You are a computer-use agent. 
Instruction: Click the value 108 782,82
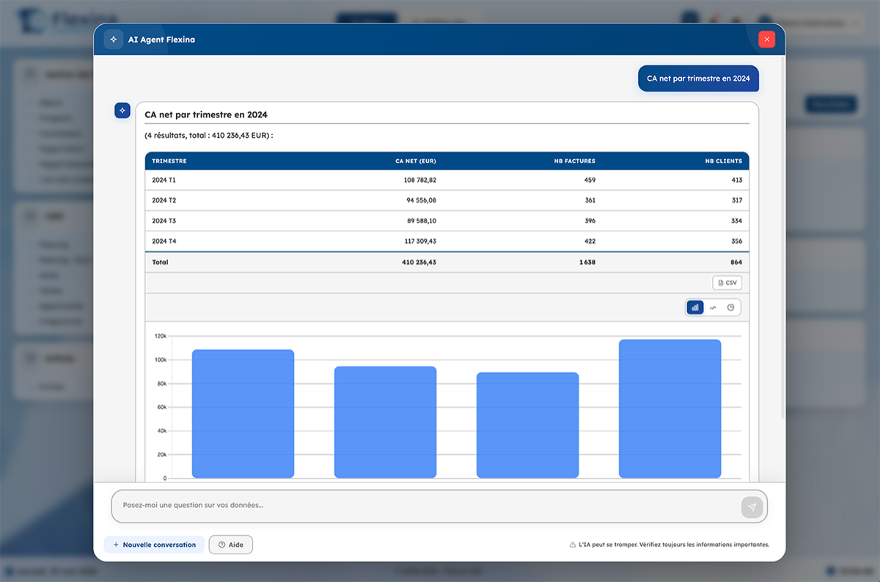(419, 180)
